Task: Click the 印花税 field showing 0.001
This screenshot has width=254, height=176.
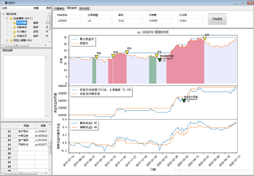Action: click(x=190, y=21)
